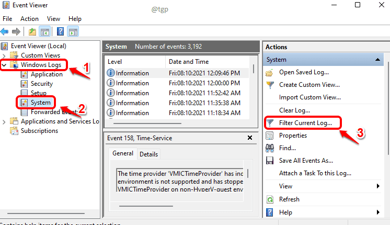Click the Up One Level folder icon
Image resolution: width=390 pixels, height=225 pixels.
tap(32, 31)
